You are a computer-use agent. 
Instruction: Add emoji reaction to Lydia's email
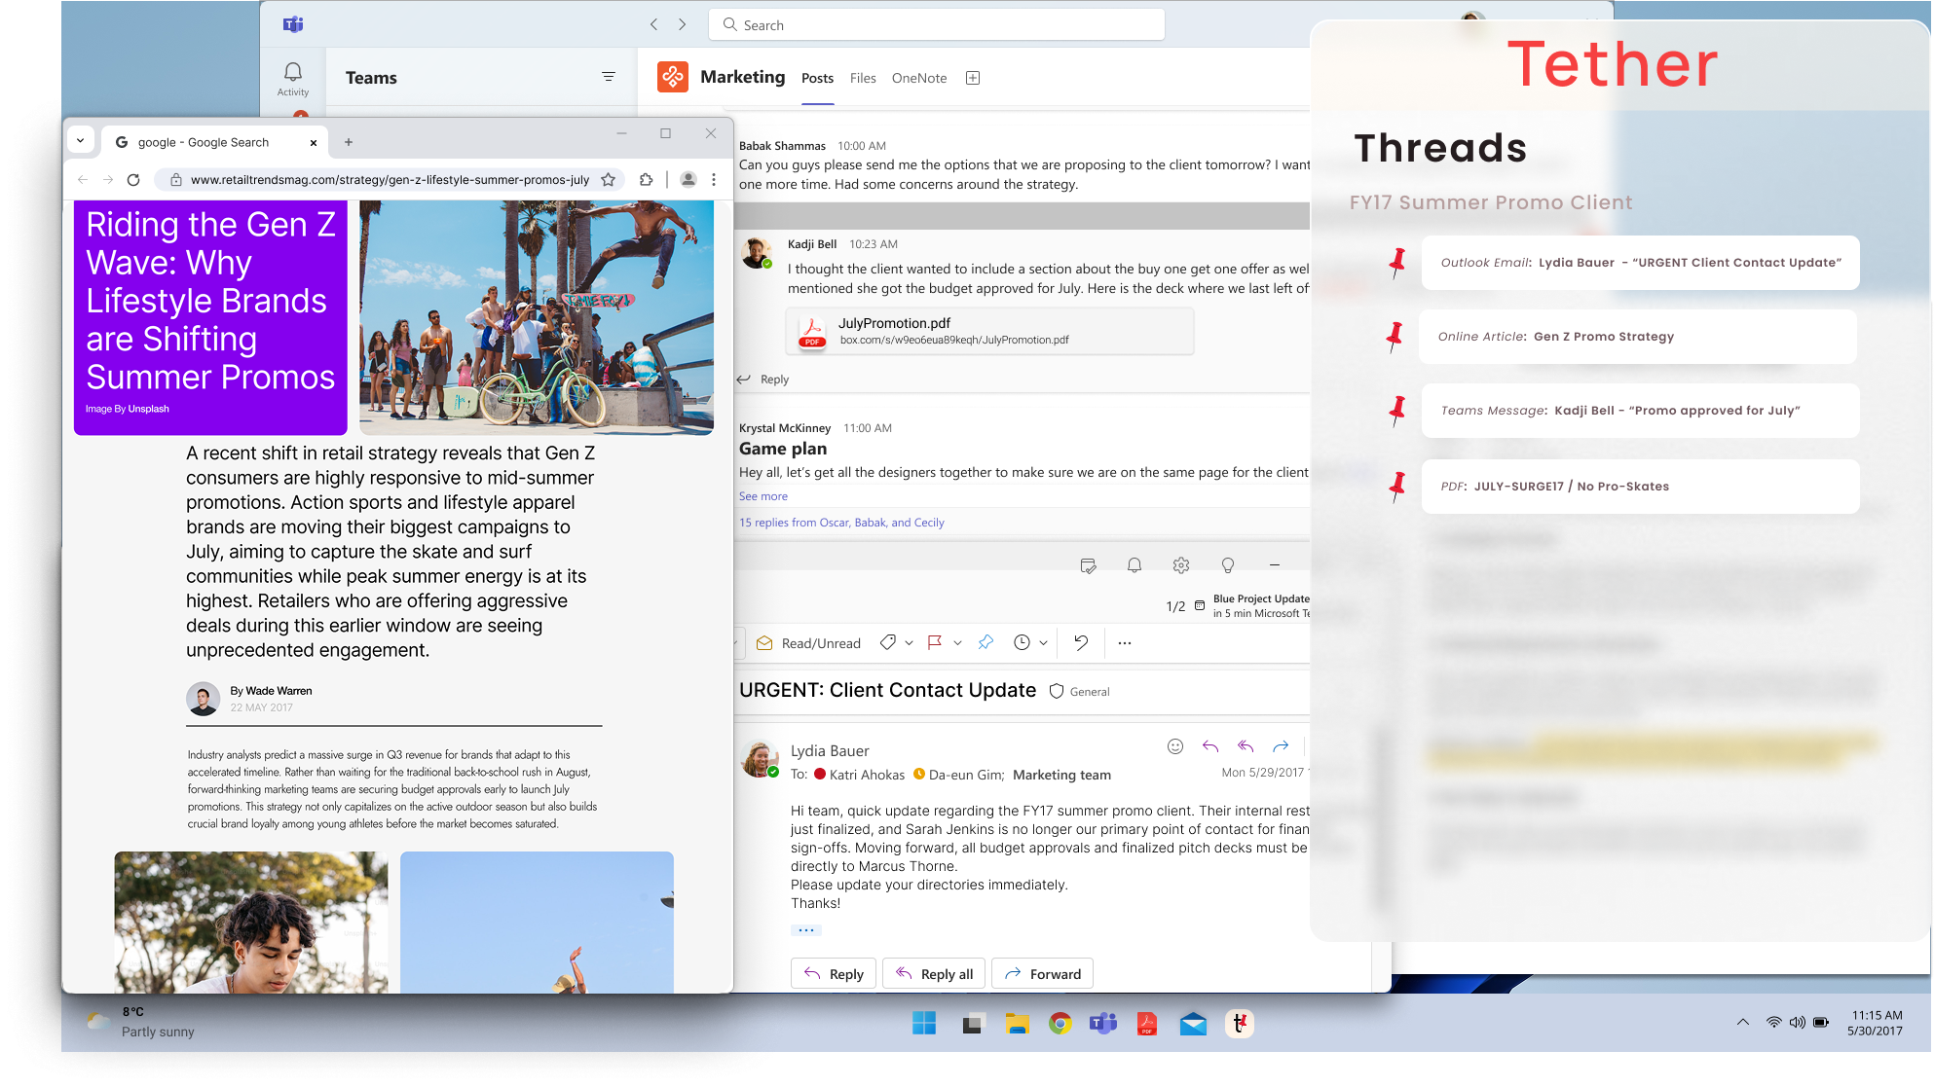(1175, 746)
